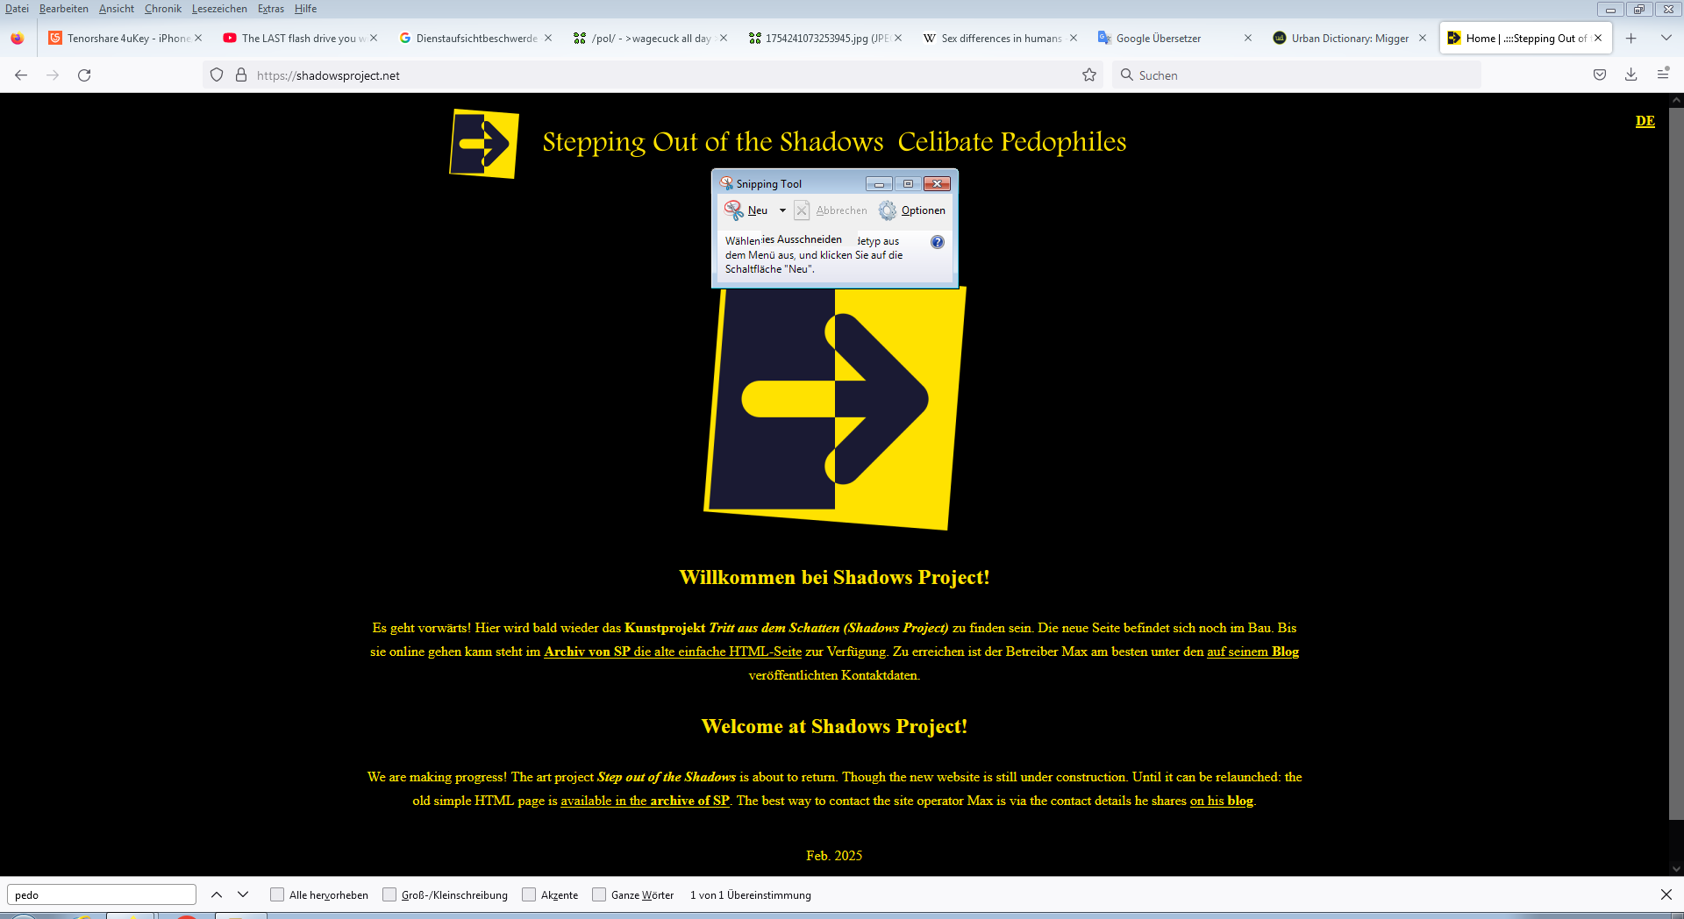The height and width of the screenshot is (919, 1684).
Task: Click the scrollbar up arrow
Action: click(x=1676, y=100)
